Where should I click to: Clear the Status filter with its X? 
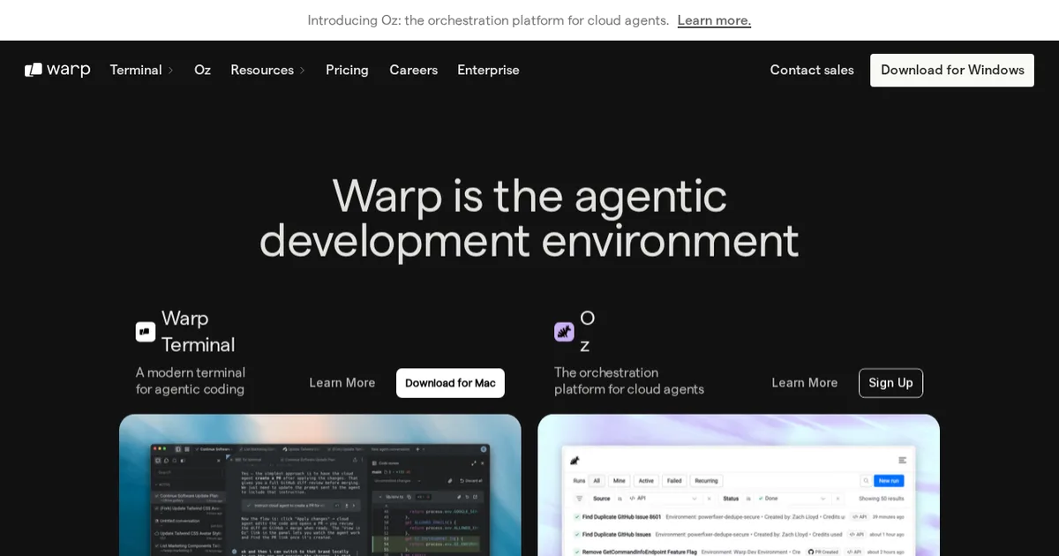pyautogui.click(x=837, y=499)
